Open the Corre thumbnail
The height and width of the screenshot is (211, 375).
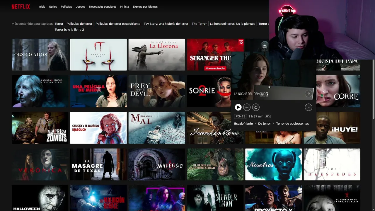pos(338,91)
